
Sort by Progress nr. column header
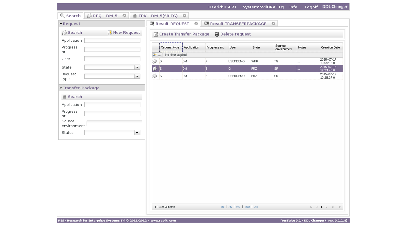tap(217, 47)
